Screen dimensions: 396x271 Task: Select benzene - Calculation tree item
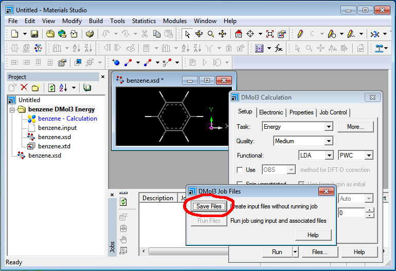click(x=67, y=119)
